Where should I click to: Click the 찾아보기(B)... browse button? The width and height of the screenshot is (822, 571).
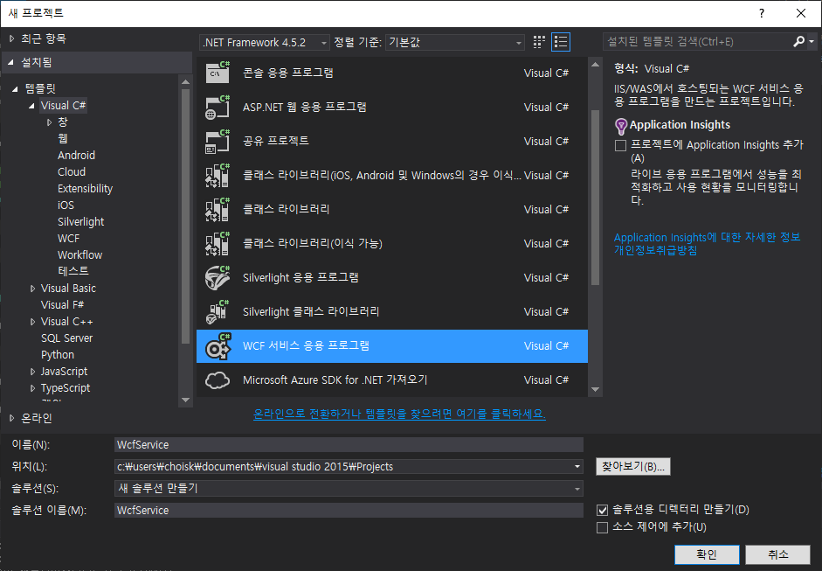pos(632,467)
